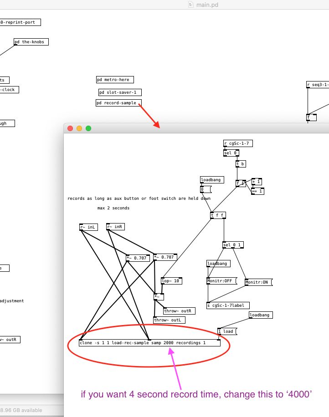The image size is (329, 417).
Task: Click the 'f 1' float object
Action: [241, 183]
